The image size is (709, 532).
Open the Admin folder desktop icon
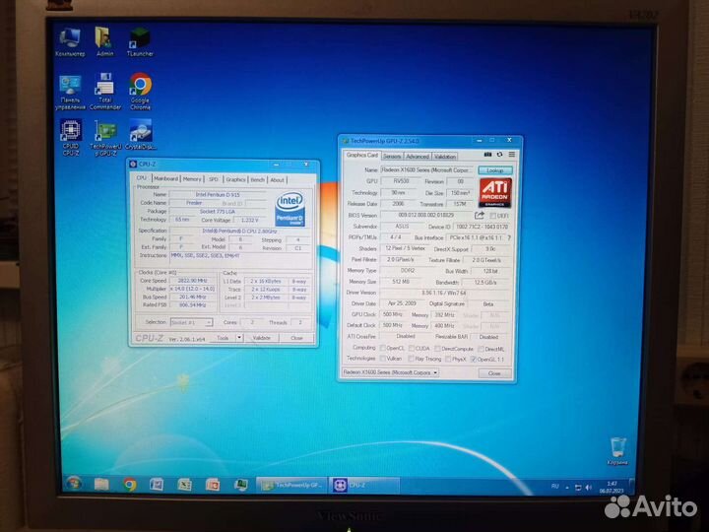104,41
